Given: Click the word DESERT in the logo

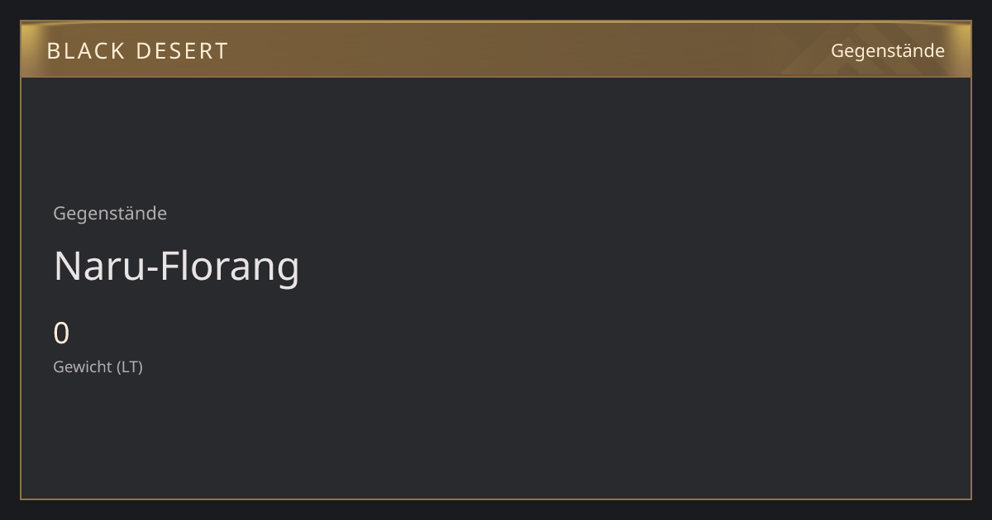Looking at the screenshot, I should [182, 51].
